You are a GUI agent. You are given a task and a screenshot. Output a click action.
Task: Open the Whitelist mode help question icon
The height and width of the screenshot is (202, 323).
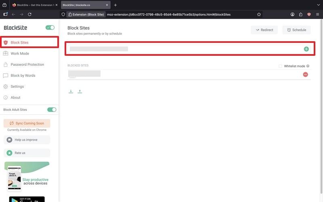(x=308, y=66)
